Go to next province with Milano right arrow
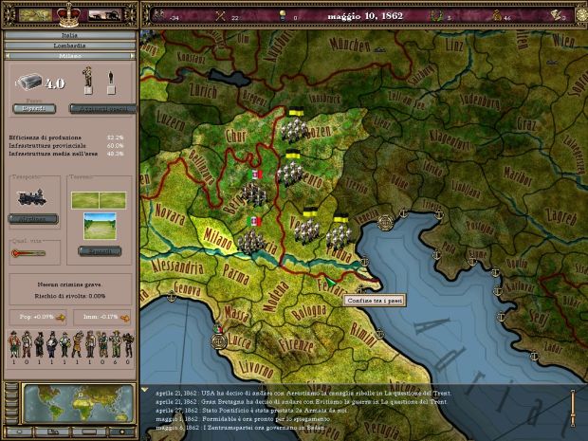Screen dimensions: 588x441 (x=132, y=56)
